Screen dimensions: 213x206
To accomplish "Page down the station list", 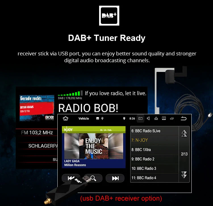I will [184, 175].
